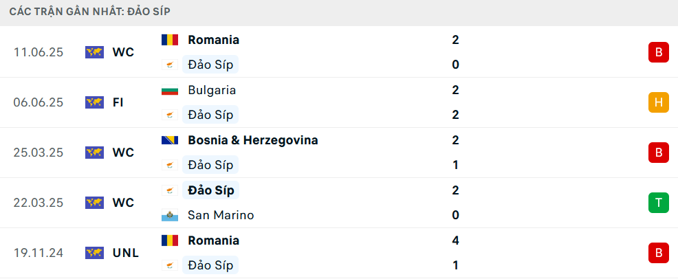
Task: Click the 19.11.24 match date
Action: tap(38, 253)
